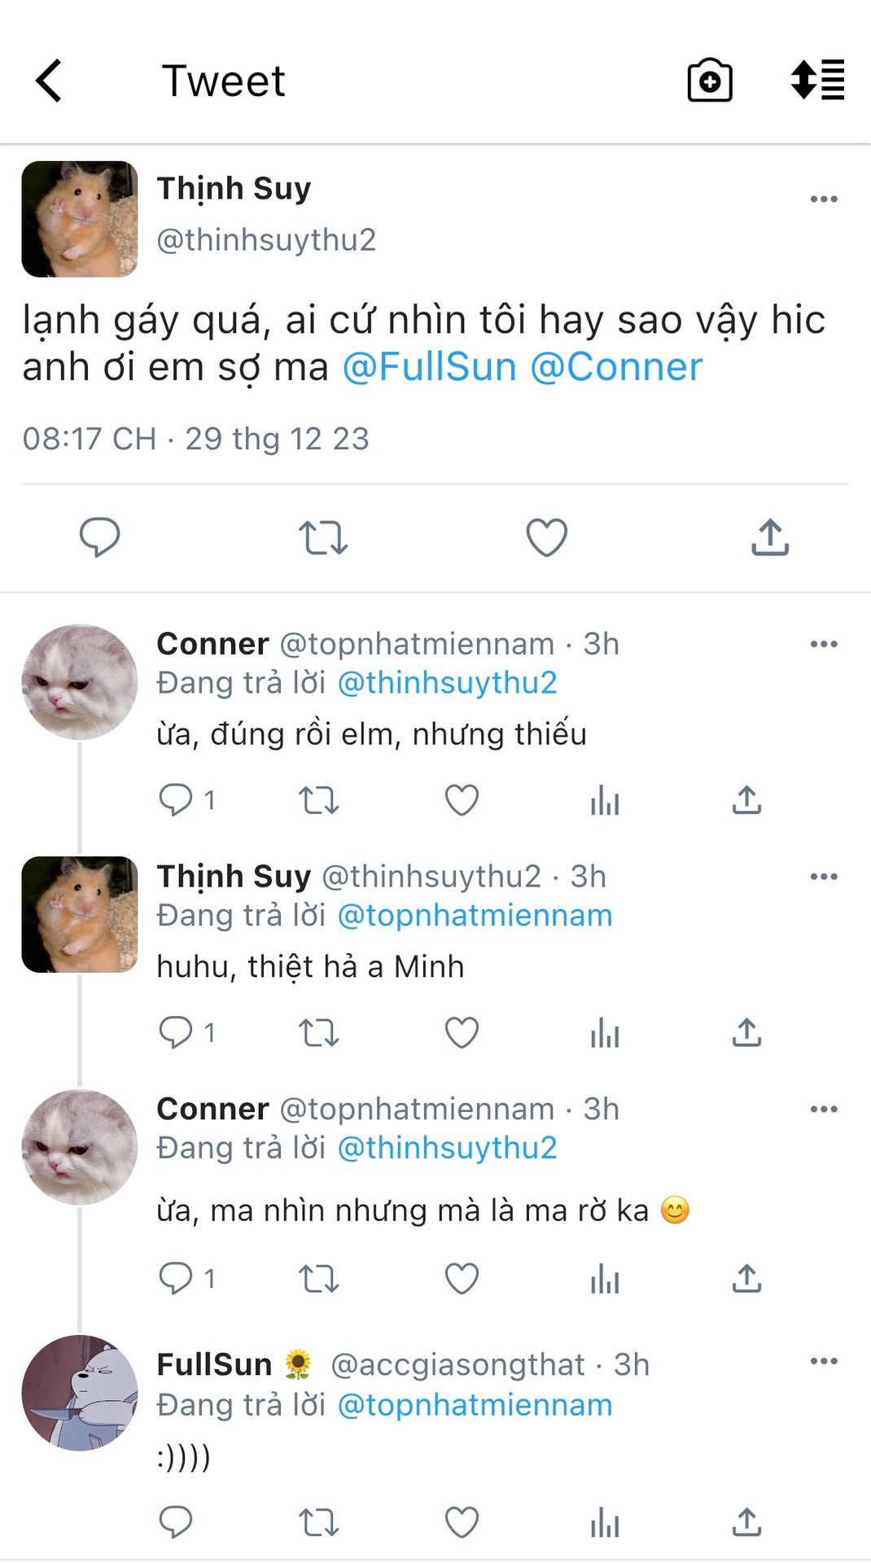
Task: Open @topnhatmiennam link in FullSun's reply
Action: click(475, 1405)
